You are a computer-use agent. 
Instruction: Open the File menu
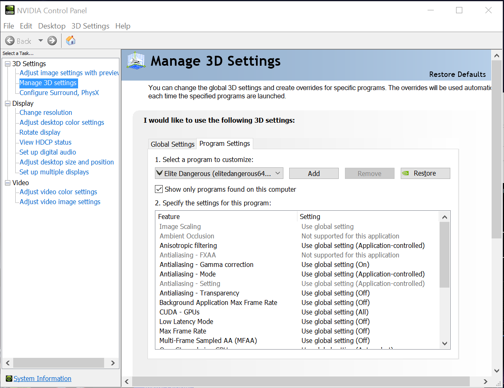click(9, 26)
